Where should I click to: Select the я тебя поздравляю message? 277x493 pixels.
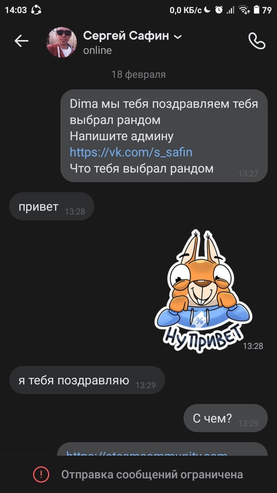87,380
